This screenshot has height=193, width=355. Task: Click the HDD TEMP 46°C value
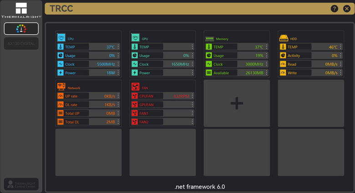(333, 47)
